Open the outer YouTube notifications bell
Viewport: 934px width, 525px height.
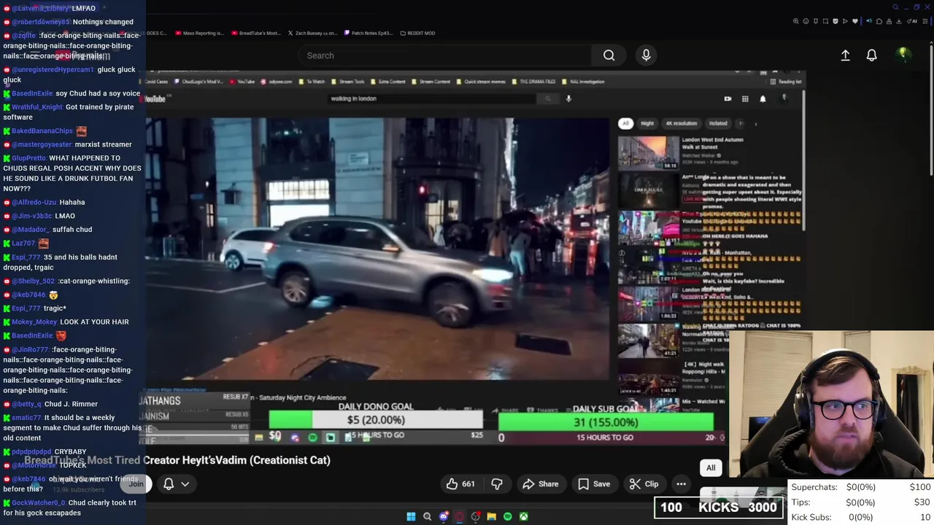click(871, 55)
